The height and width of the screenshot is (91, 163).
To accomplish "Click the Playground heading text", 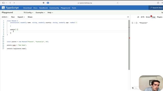I will click(x=7, y=12).
